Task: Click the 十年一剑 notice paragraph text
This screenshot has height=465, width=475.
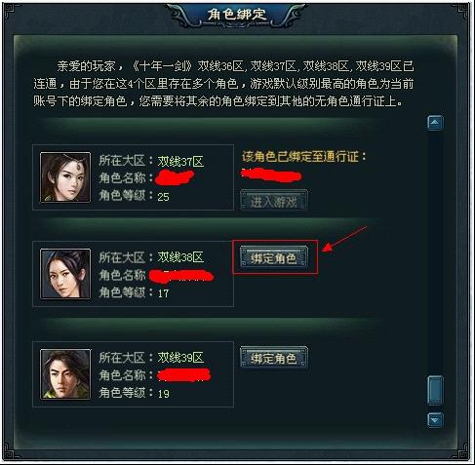Action: click(223, 84)
